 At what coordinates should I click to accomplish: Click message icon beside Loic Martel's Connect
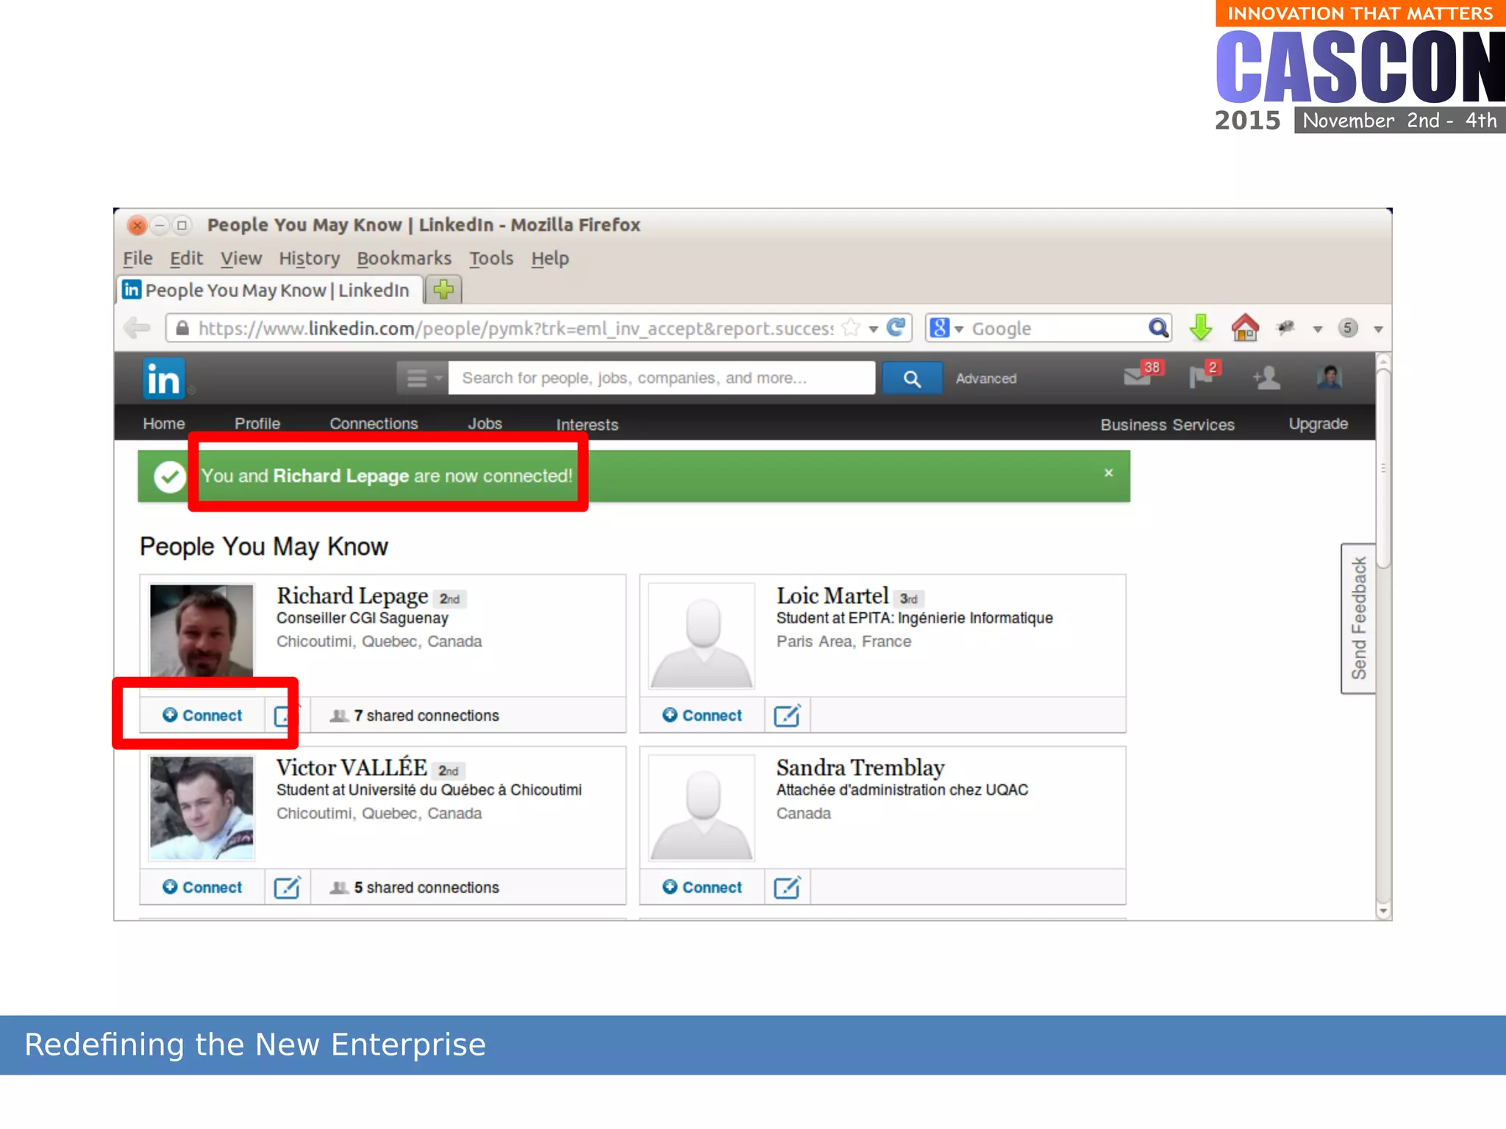[x=787, y=715]
